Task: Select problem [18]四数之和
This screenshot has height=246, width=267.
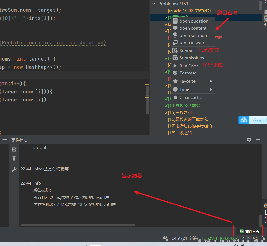Action: (180, 133)
